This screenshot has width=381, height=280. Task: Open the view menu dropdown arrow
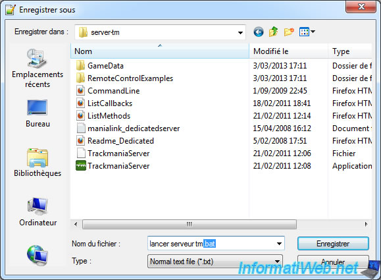313,32
